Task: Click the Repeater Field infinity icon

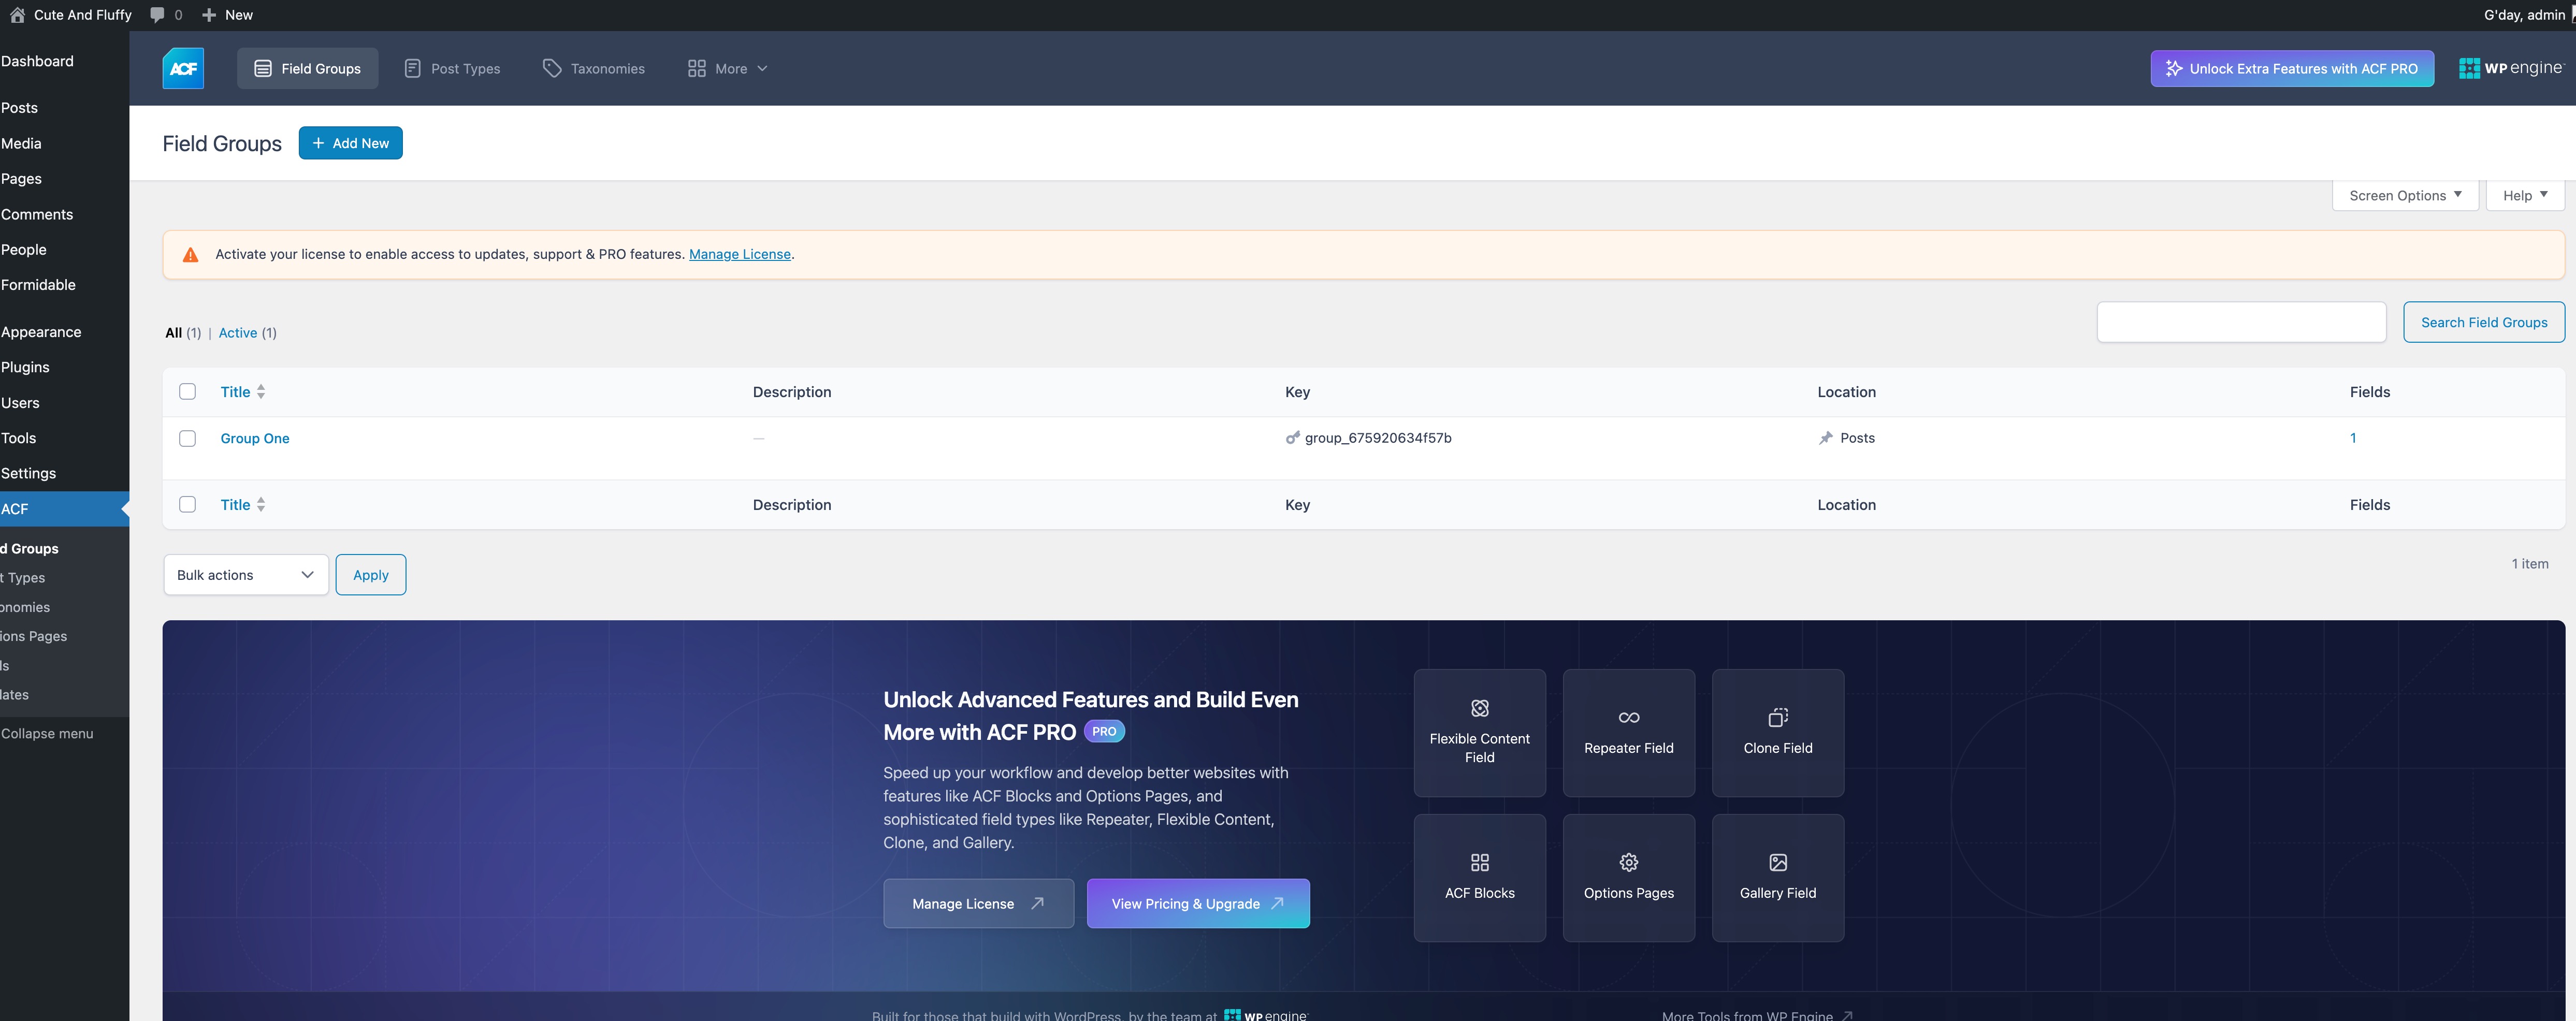Action: point(1629,717)
